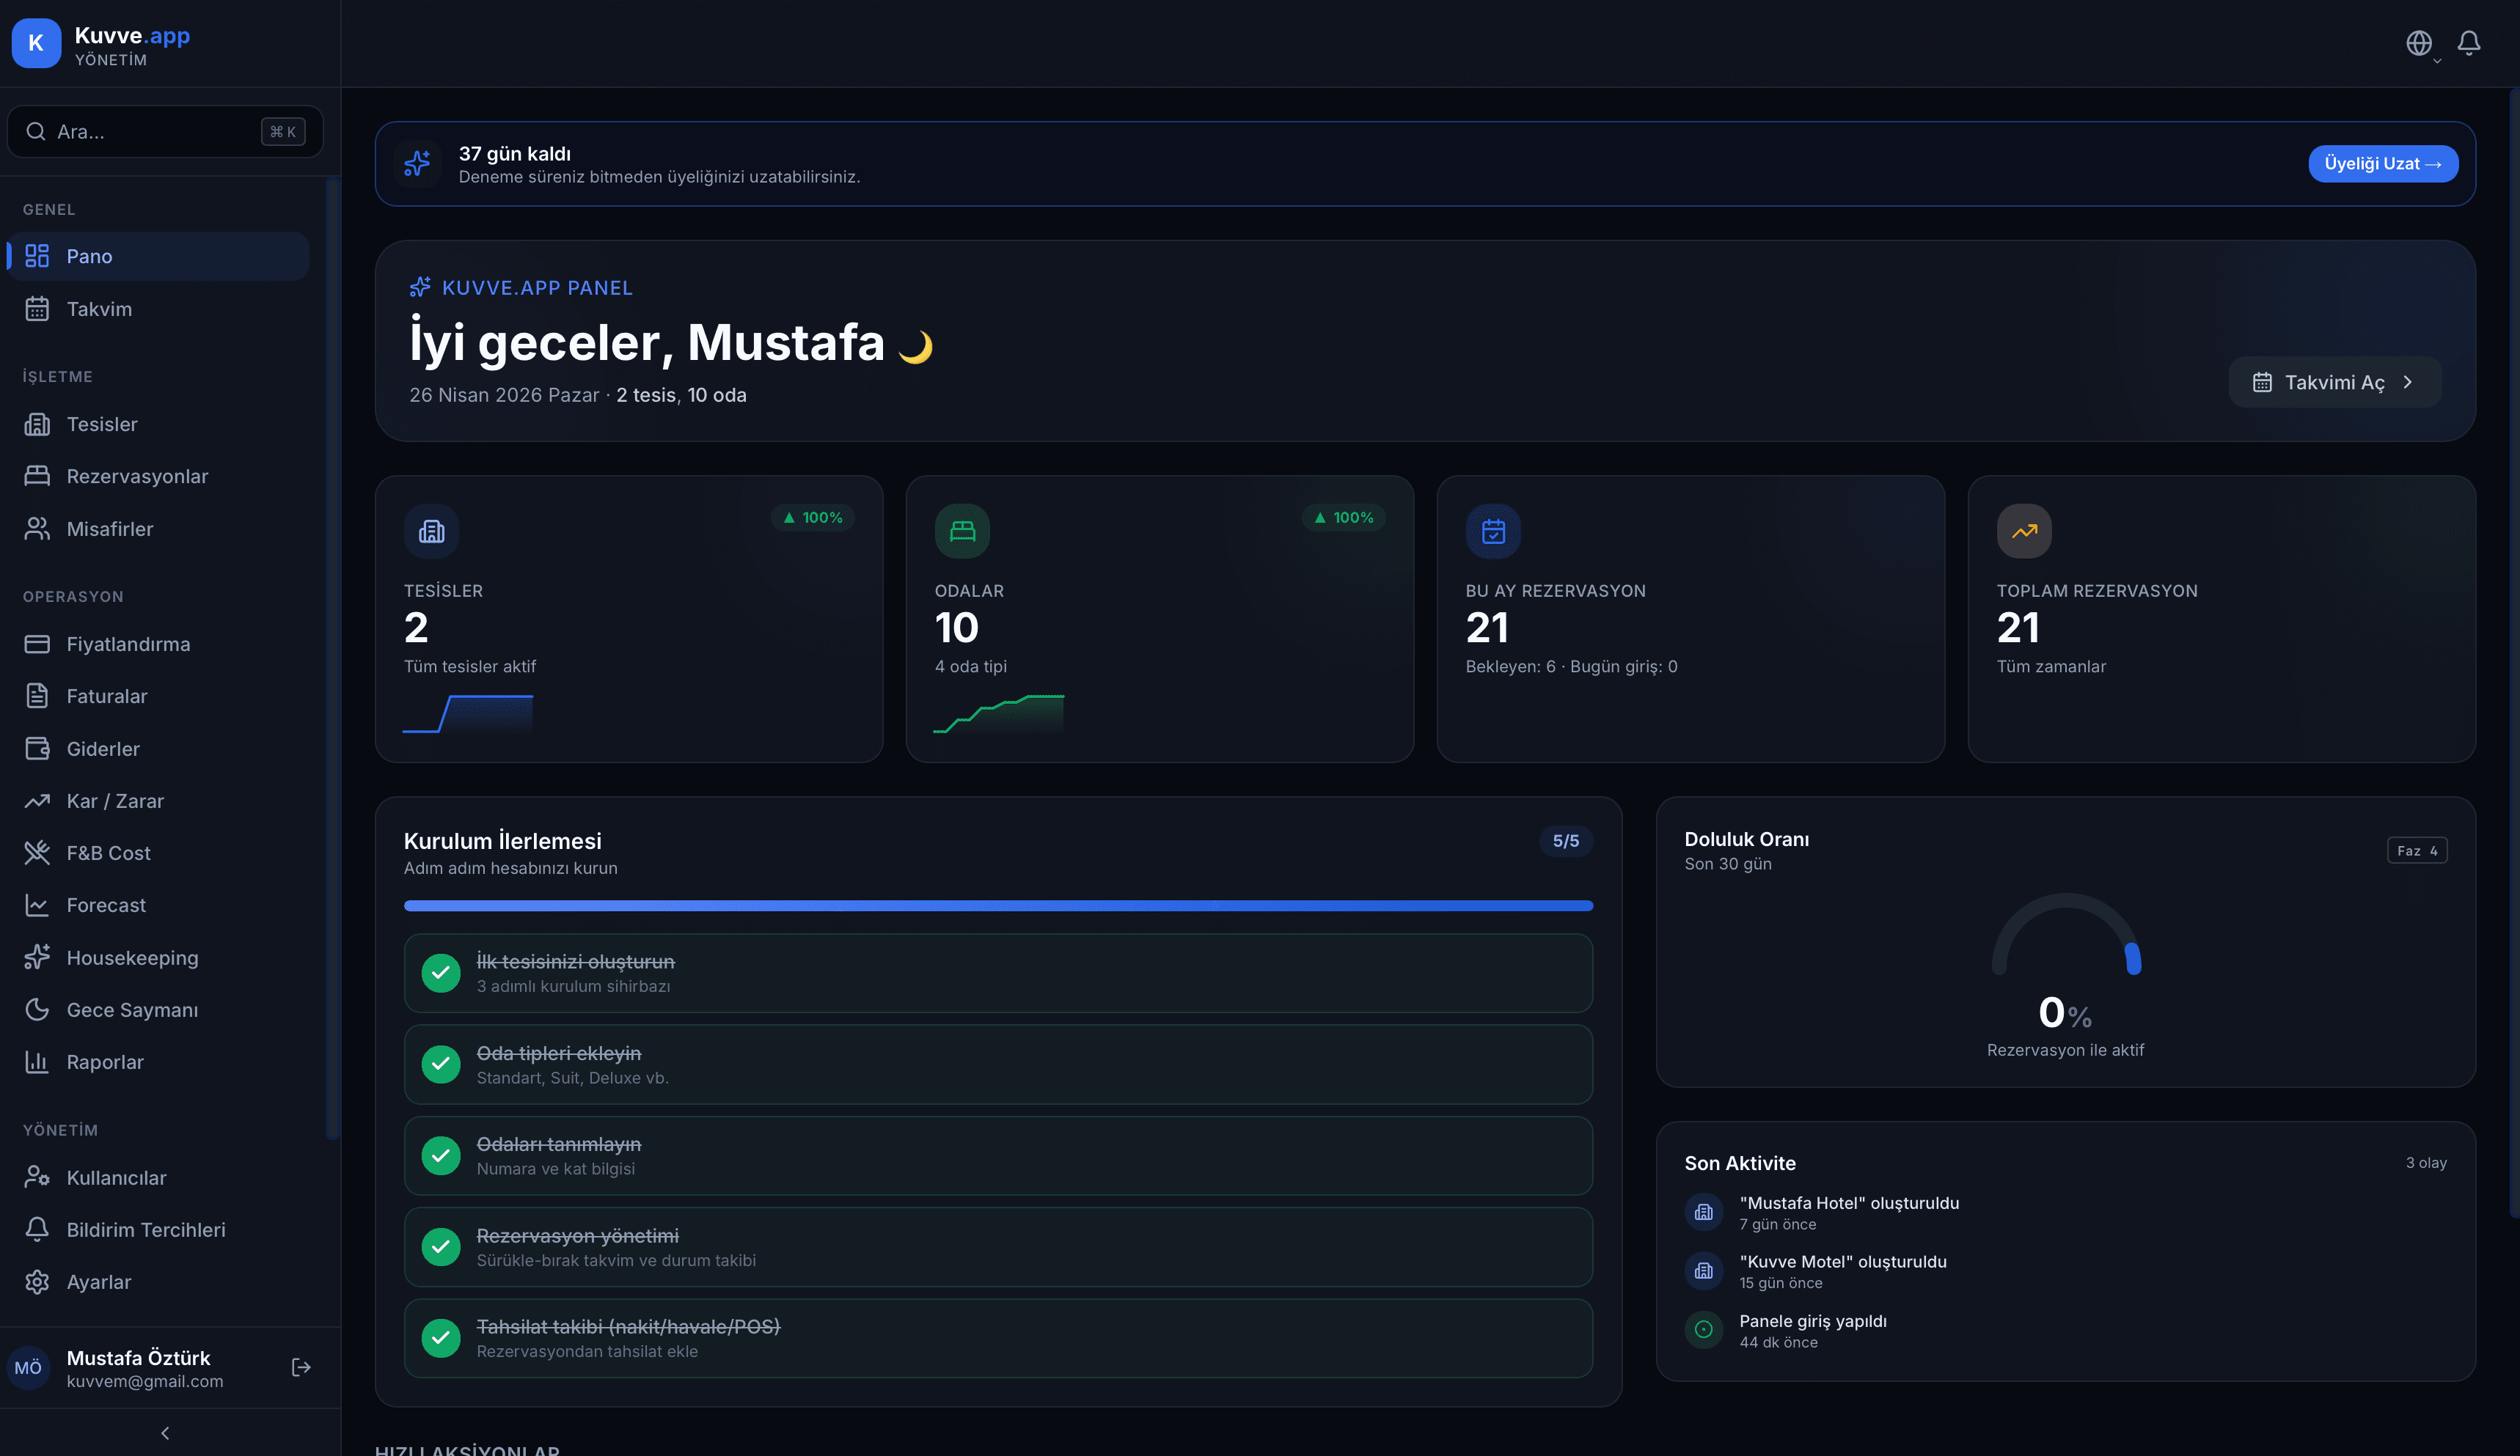Click the Bildirim Tercihleri bell icon
Screen dimensions: 2520x1456
click(x=37, y=1229)
